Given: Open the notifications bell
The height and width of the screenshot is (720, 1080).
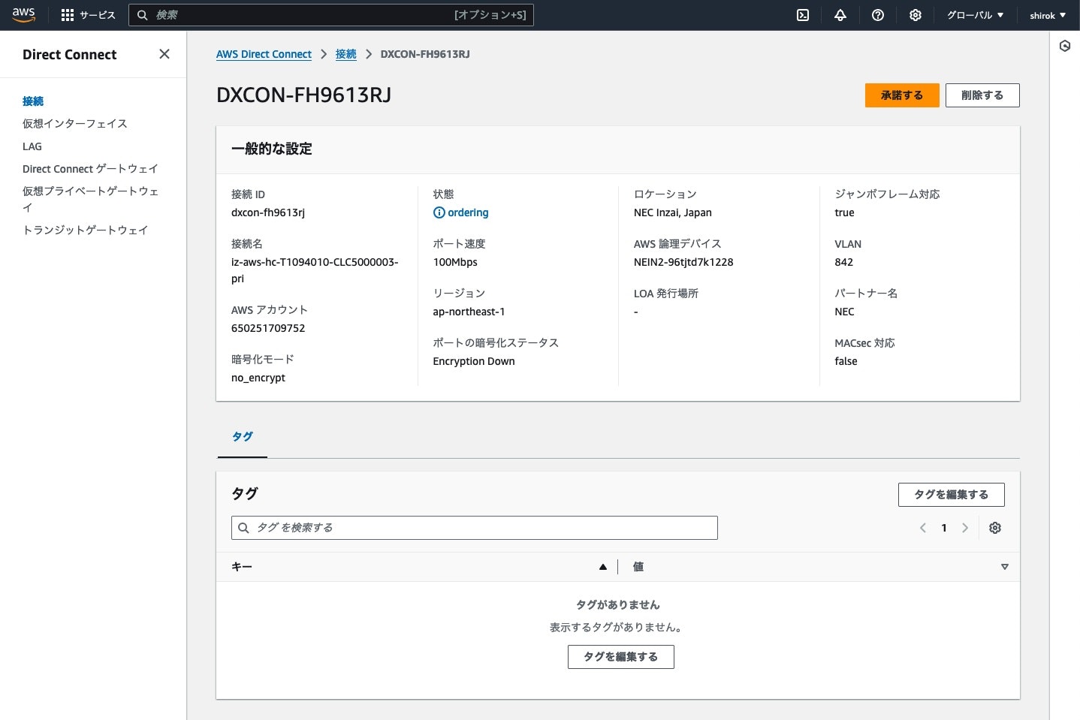Looking at the screenshot, I should [x=840, y=15].
